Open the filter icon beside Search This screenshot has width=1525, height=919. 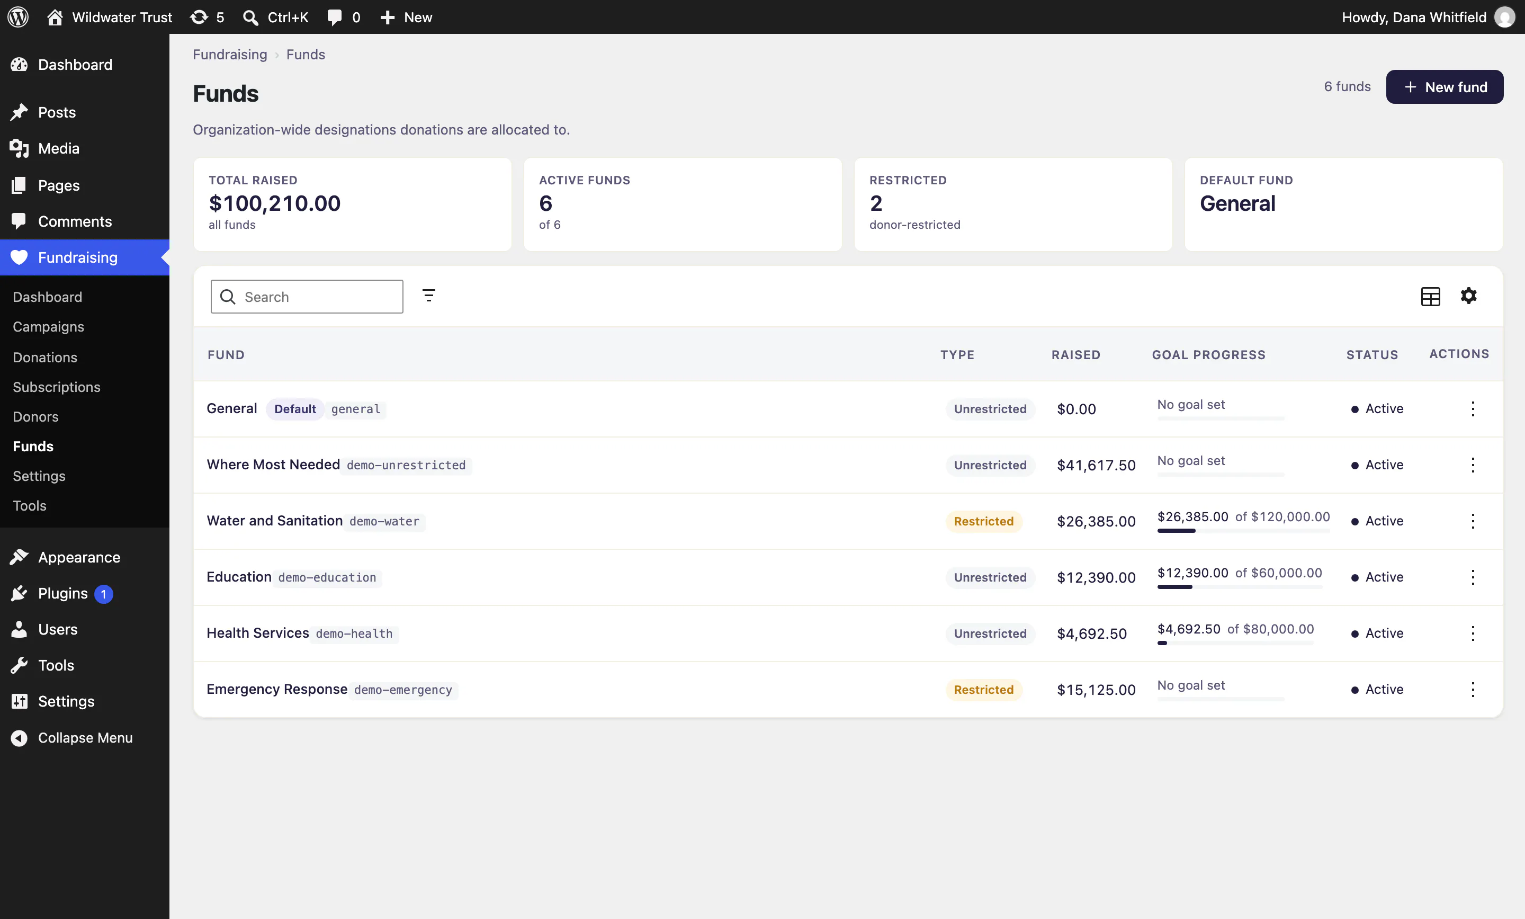click(x=428, y=296)
